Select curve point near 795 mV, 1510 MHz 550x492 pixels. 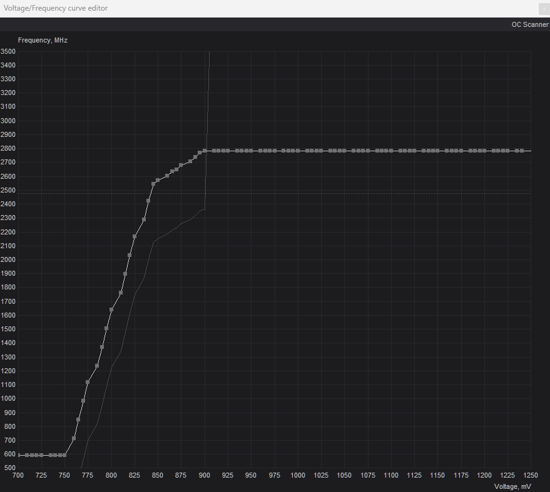tap(106, 328)
